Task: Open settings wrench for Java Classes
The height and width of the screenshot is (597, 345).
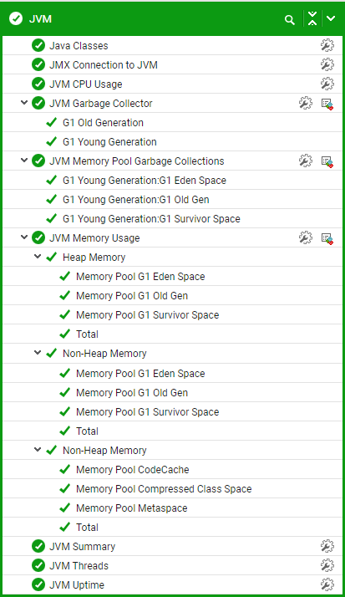Action: [x=327, y=45]
